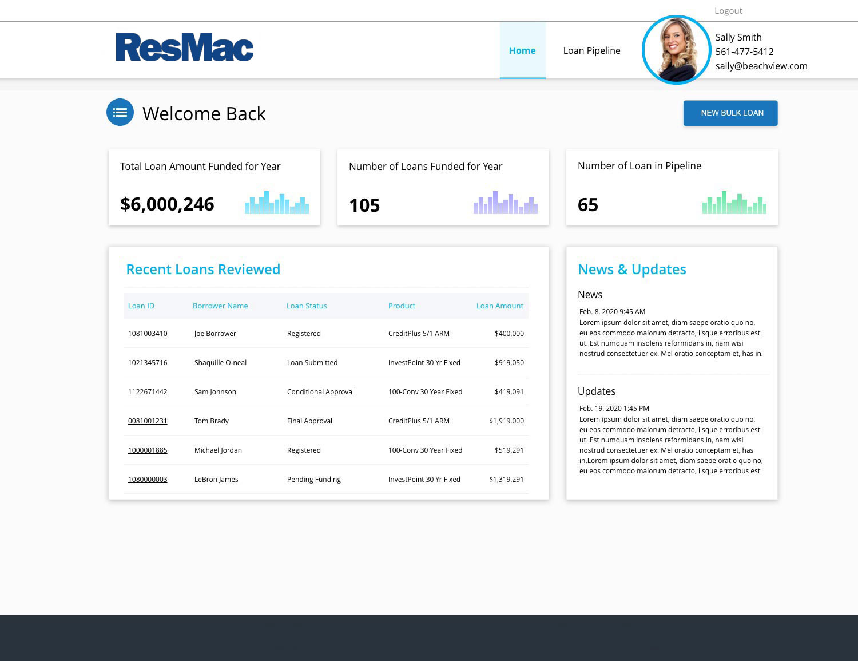Screen dimensions: 858x661
Task: Open Tom Brady's loan 0081001231
Action: point(148,421)
